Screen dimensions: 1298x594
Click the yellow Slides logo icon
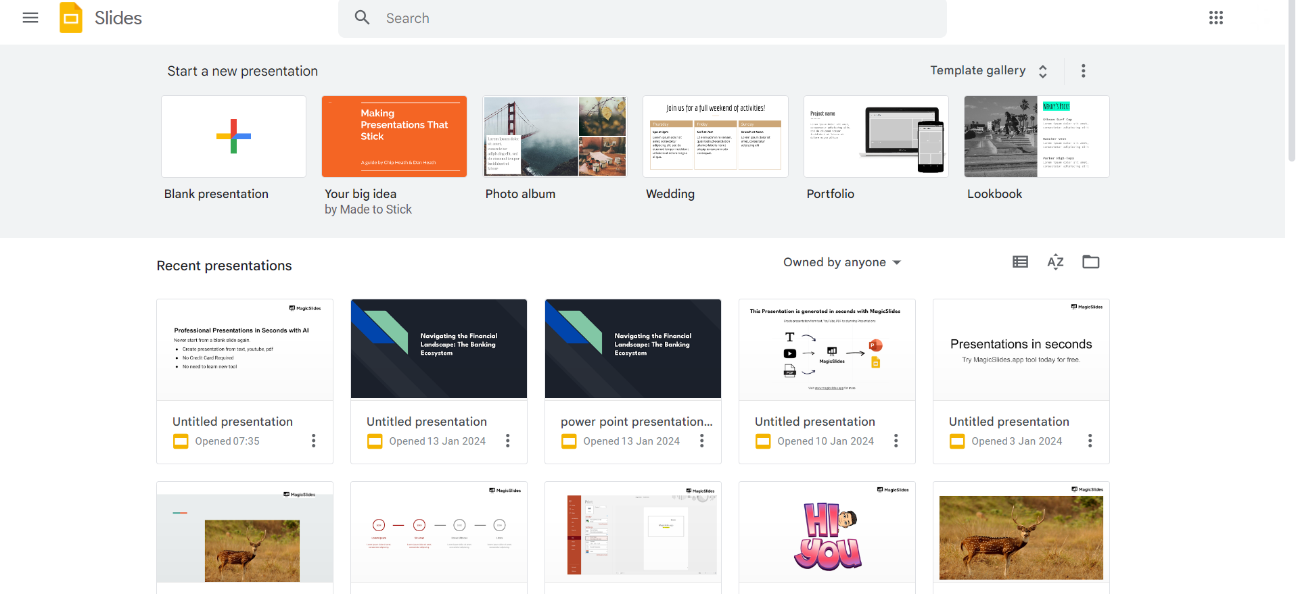tap(71, 18)
